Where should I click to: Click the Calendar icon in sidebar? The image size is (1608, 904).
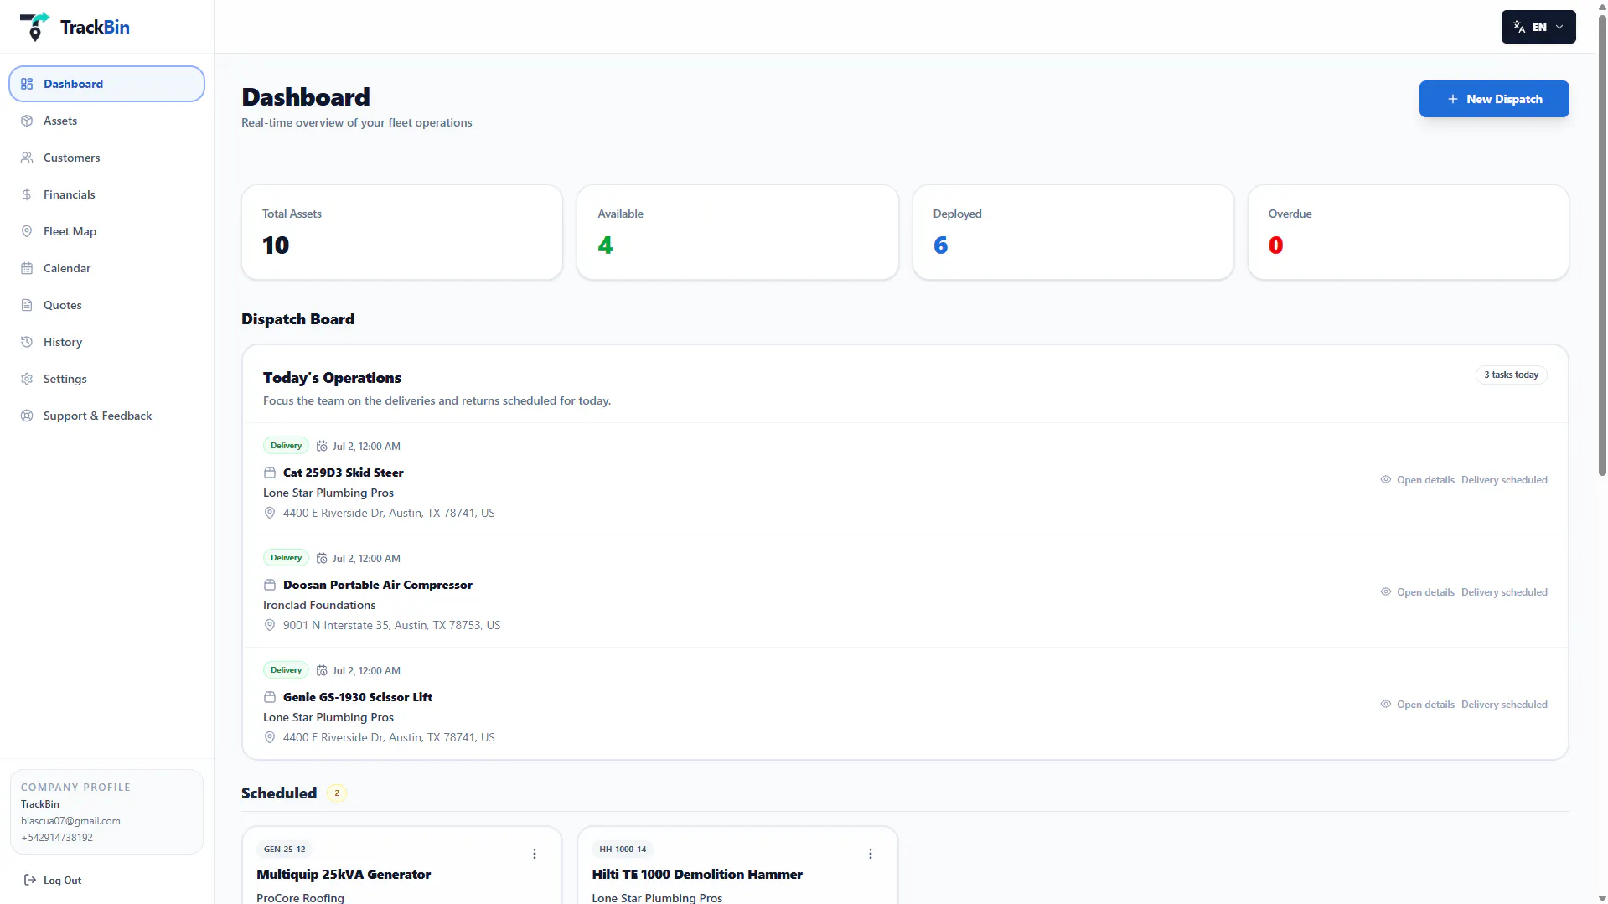27,268
